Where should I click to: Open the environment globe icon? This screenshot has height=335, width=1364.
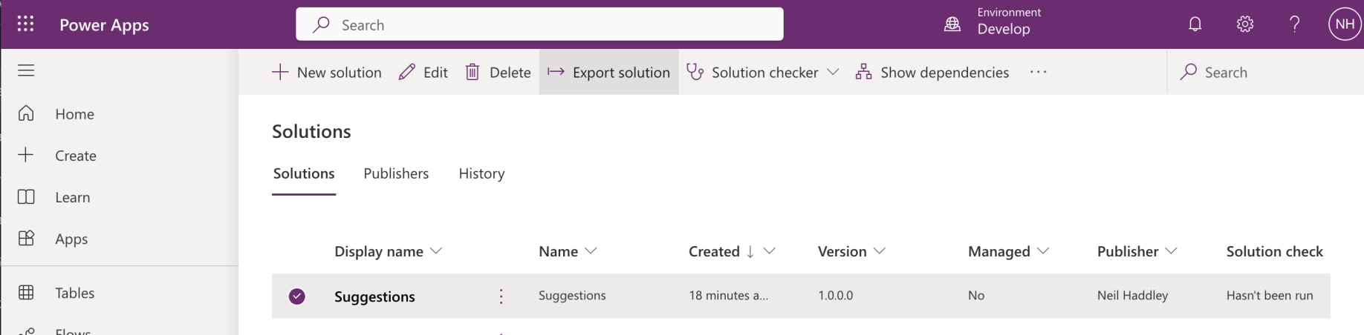point(952,24)
